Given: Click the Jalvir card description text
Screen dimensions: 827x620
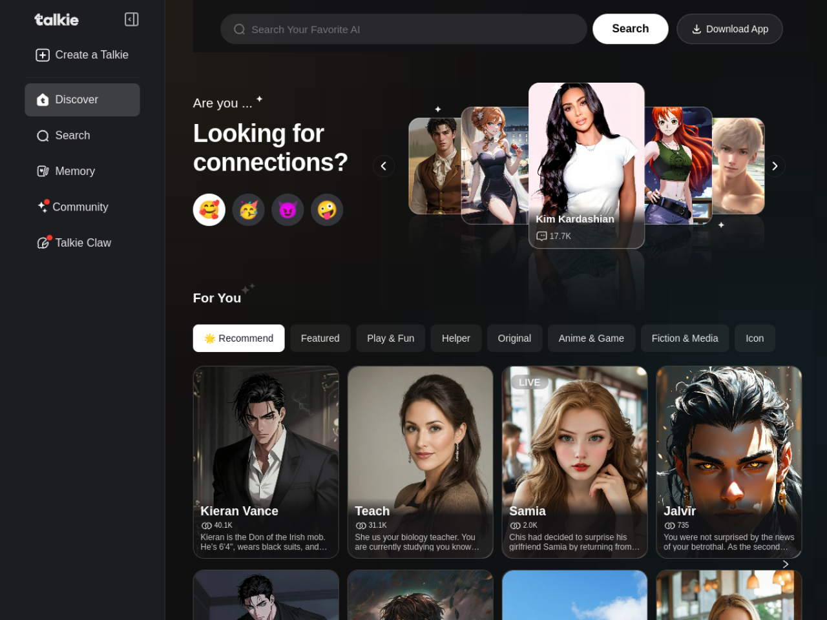Looking at the screenshot, I should coord(729,542).
